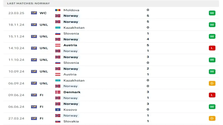Click the Norway flag in the 06.06.24 match
Viewport: 223px width, 125px height.
tap(58, 104)
